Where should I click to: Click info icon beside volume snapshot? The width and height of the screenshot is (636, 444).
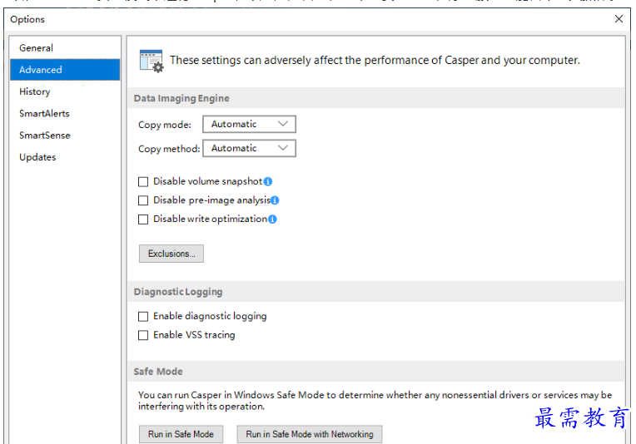click(268, 181)
